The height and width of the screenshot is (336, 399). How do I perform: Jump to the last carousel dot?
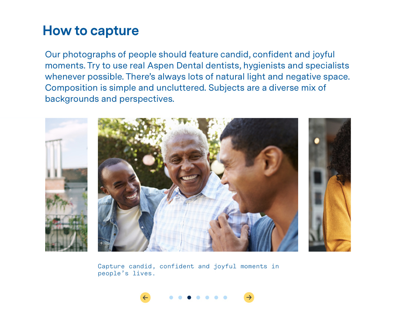click(x=225, y=298)
